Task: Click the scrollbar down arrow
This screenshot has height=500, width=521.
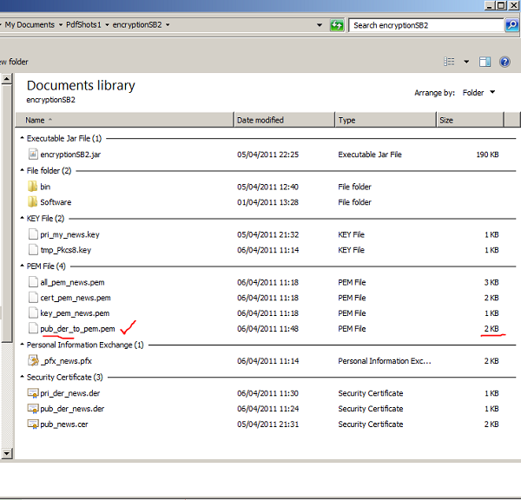Action: pos(7,453)
